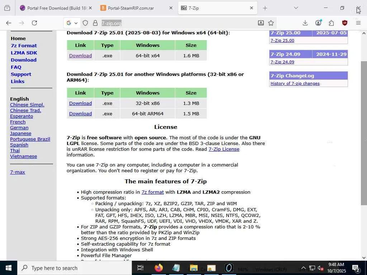Viewport: 367px width, 275px height.
Task: Click the Firefox taskbar icon
Action: pyautogui.click(x=159, y=268)
